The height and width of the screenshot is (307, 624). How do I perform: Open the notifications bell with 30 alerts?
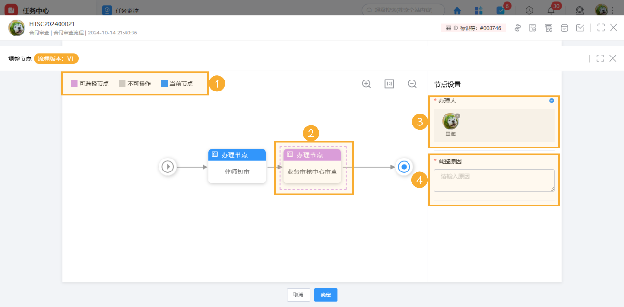coord(551,10)
